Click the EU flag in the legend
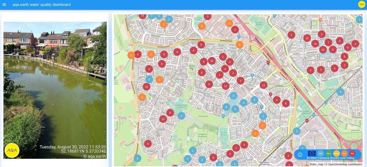Image resolution: width=367 pixels, height=167 pixels. click(x=312, y=154)
